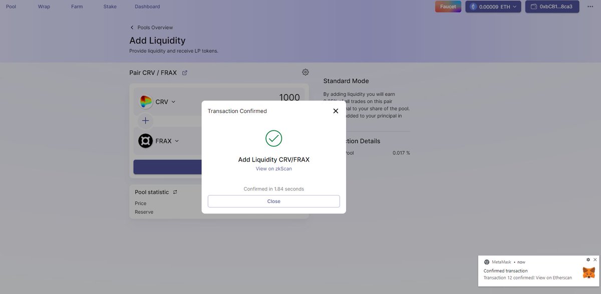The image size is (601, 294).
Task: Expand the 0.00009 ETH network dropdown
Action: pos(493,6)
